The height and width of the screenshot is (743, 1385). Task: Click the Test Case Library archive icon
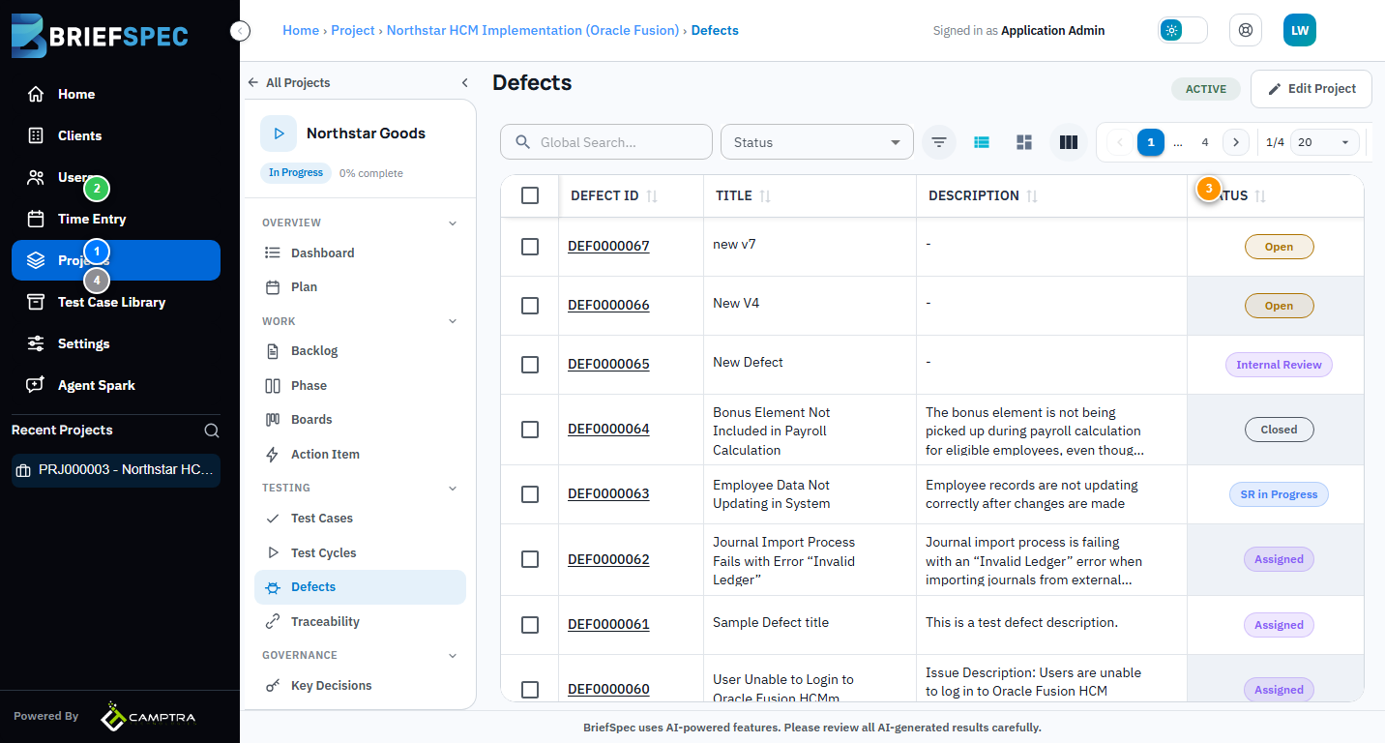click(36, 302)
